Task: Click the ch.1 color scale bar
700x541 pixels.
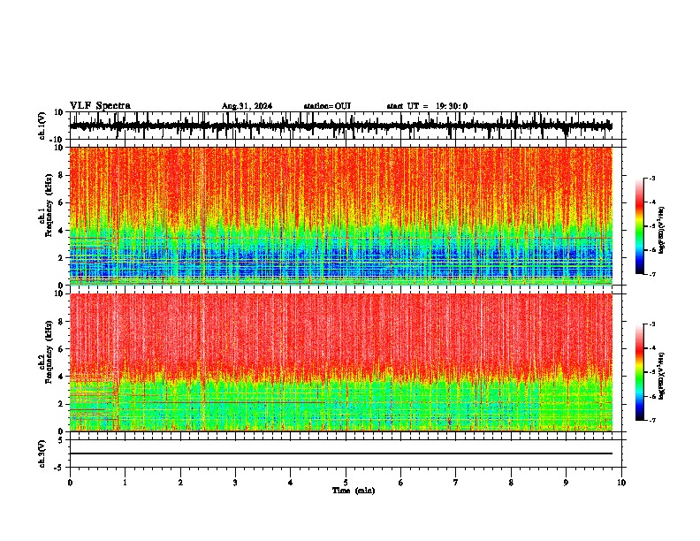Action: [x=640, y=226]
